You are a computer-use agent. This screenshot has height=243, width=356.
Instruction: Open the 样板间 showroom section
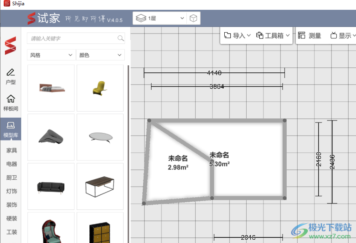[11, 103]
